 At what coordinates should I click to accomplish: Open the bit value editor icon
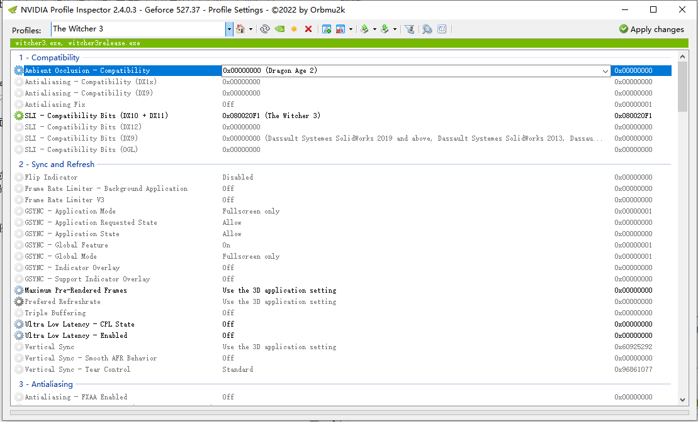tap(442, 29)
